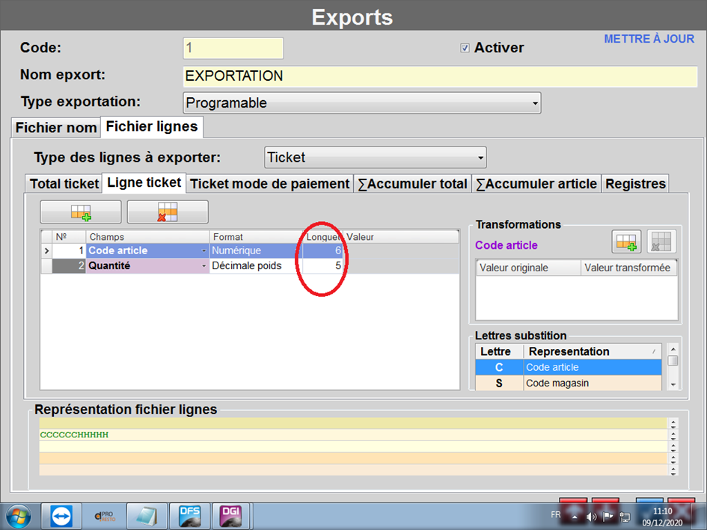Click the add line button above the fields table
Image resolution: width=707 pixels, height=530 pixels.
[80, 212]
